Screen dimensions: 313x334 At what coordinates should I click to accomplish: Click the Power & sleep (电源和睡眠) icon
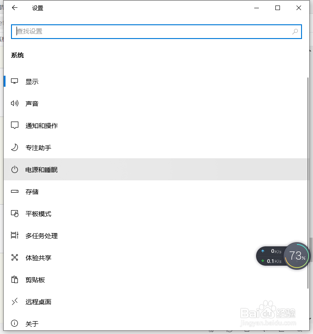pyautogui.click(x=15, y=170)
